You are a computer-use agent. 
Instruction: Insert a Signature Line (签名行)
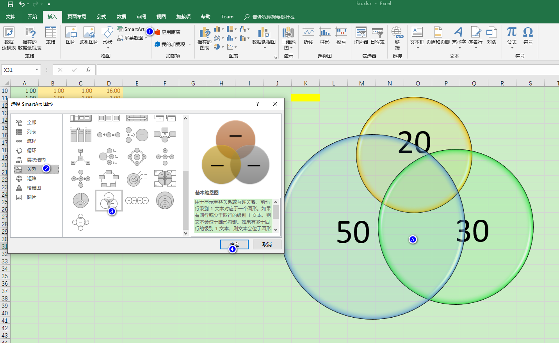click(475, 37)
